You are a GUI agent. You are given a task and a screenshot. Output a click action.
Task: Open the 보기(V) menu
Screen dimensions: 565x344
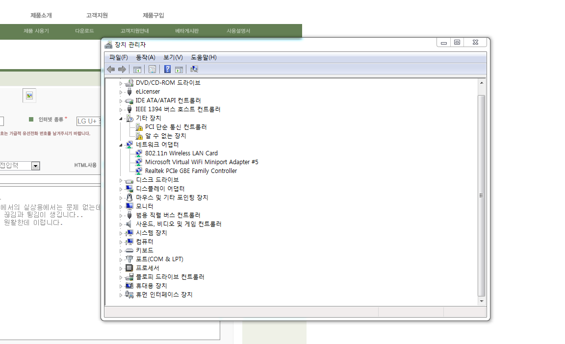[x=173, y=57]
